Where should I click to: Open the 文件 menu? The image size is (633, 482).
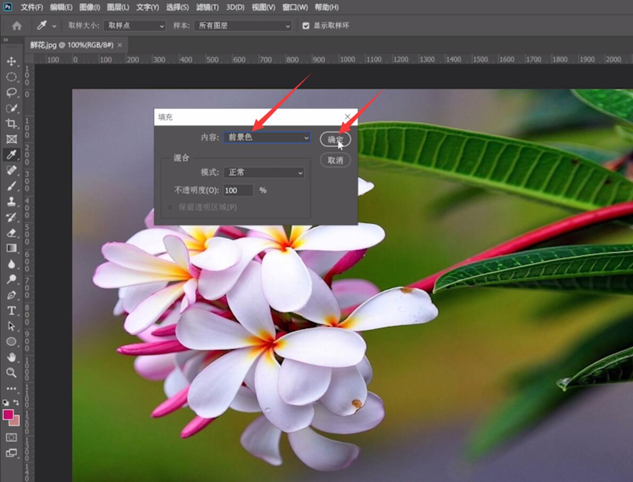32,7
